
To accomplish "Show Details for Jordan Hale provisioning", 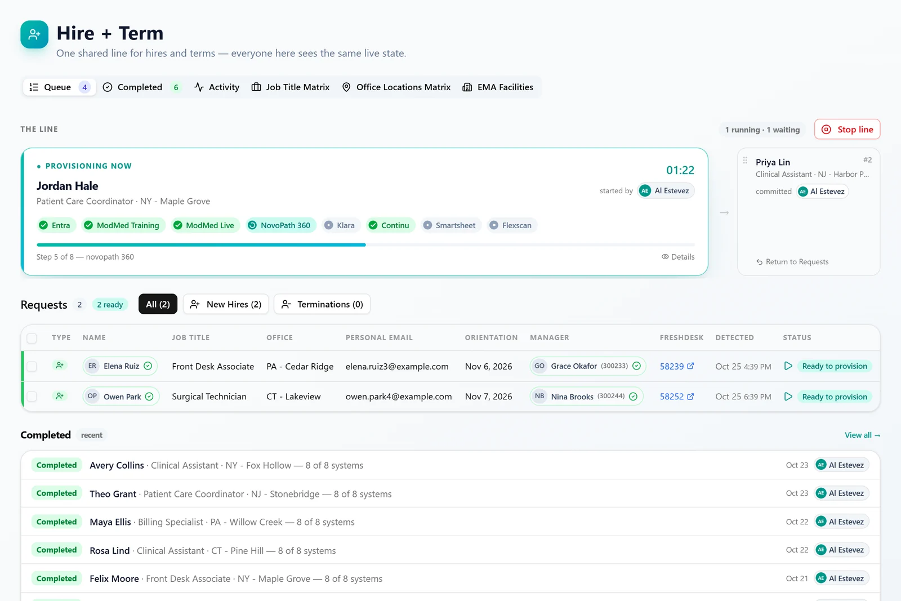I will (x=678, y=257).
